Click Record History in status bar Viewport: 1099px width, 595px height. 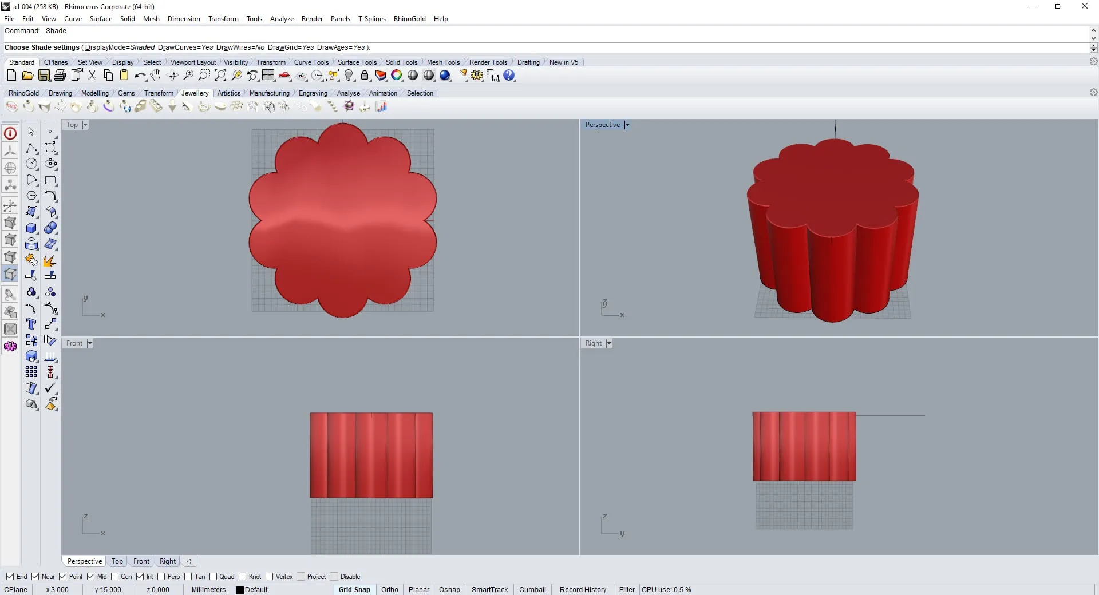[583, 590]
